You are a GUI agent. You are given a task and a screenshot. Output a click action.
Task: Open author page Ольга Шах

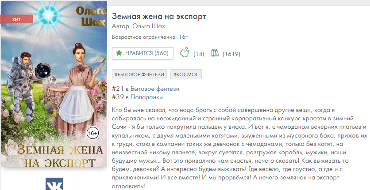click(x=149, y=26)
